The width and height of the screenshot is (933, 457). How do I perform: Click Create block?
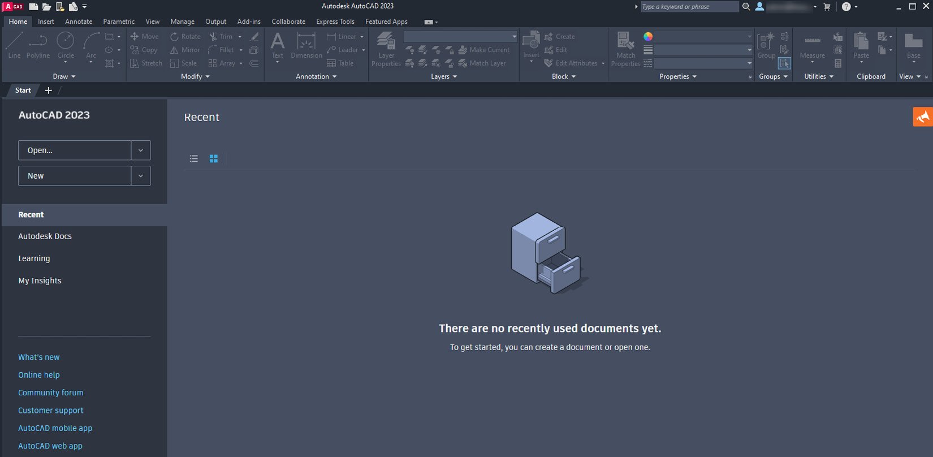pyautogui.click(x=559, y=36)
